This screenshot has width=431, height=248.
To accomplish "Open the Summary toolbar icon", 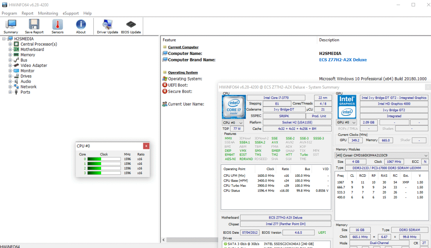I will coord(11,26).
